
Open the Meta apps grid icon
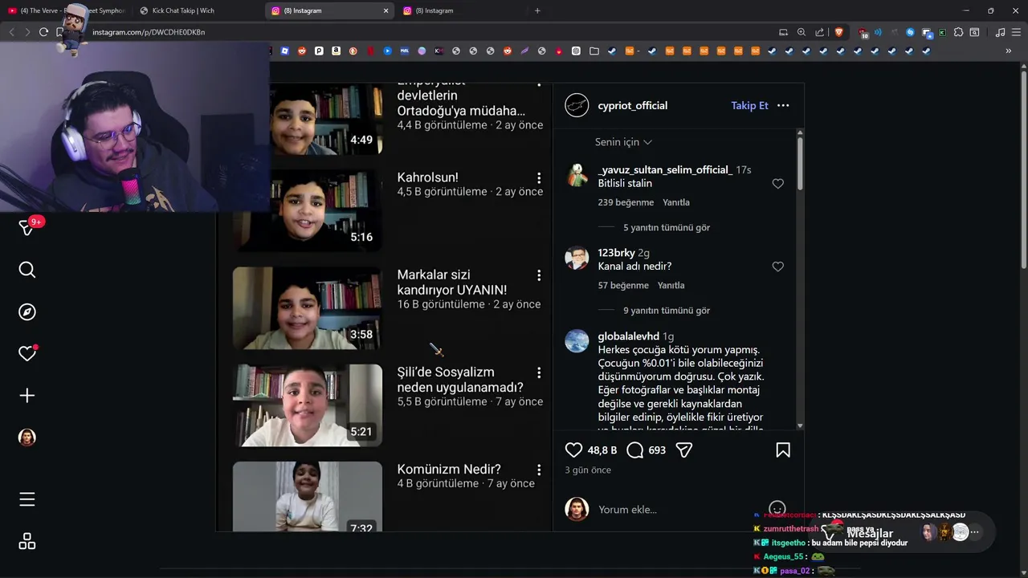point(27,541)
